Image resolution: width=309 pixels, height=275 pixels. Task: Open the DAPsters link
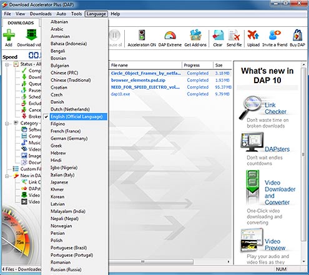[277, 149]
